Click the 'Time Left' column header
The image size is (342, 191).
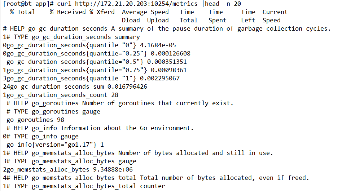tap(248, 16)
